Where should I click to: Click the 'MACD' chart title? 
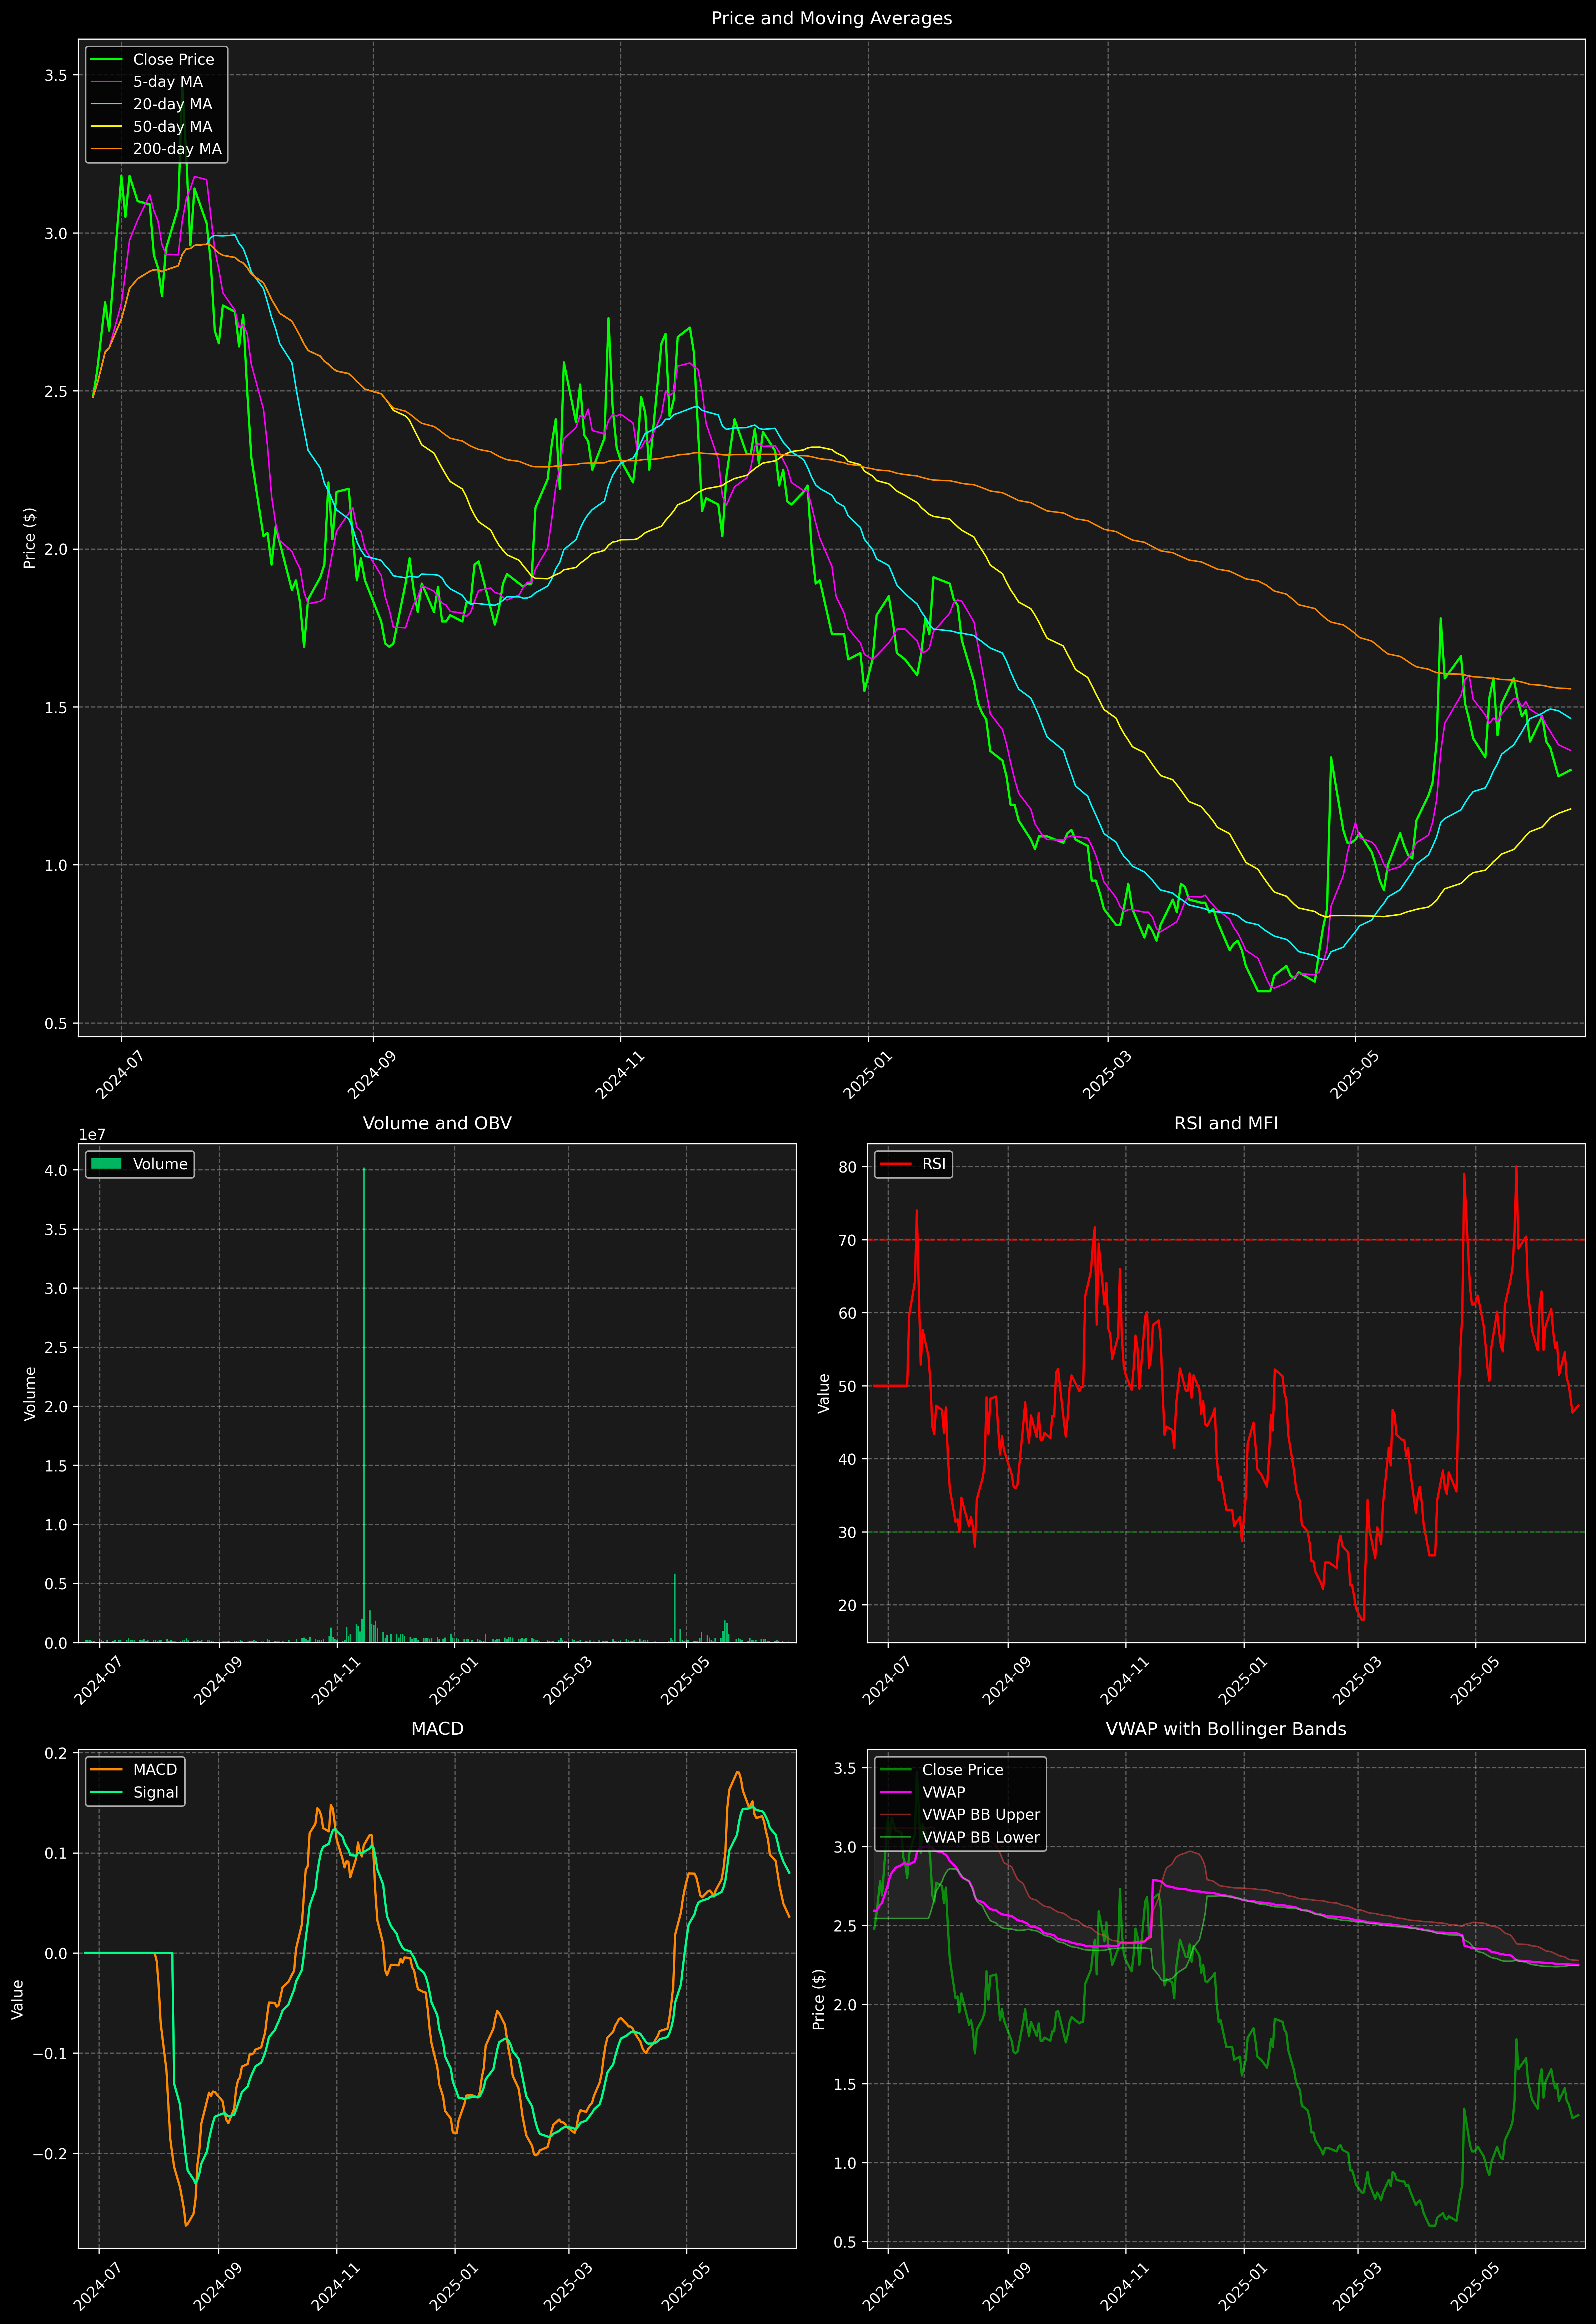click(437, 1729)
